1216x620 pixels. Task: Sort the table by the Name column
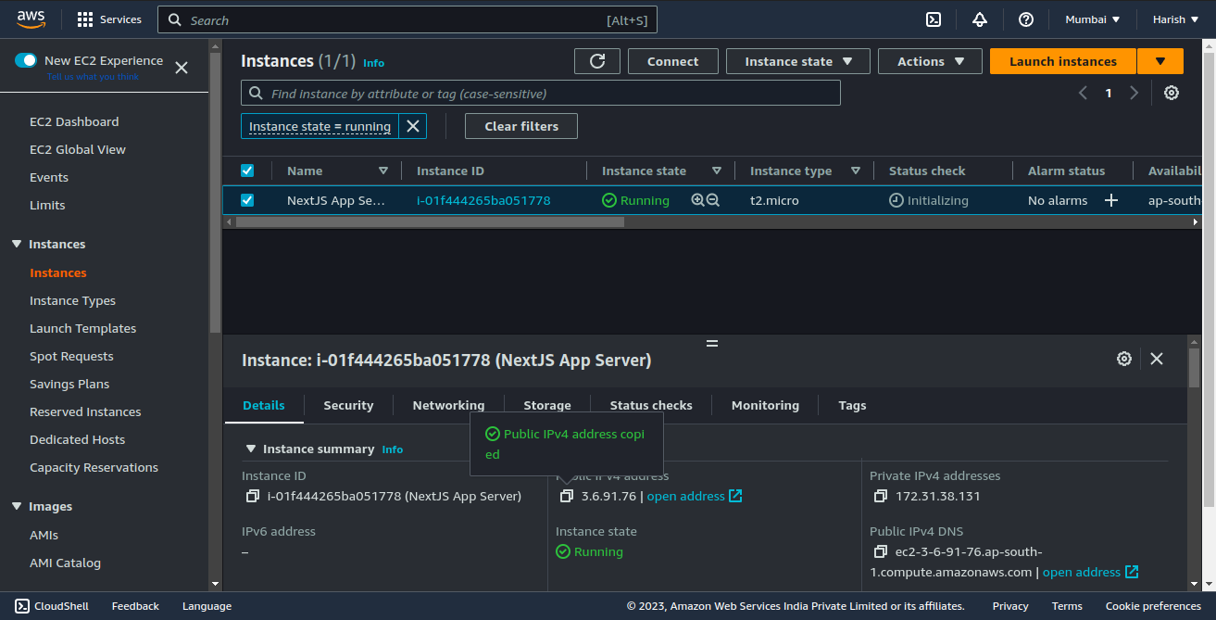click(383, 171)
